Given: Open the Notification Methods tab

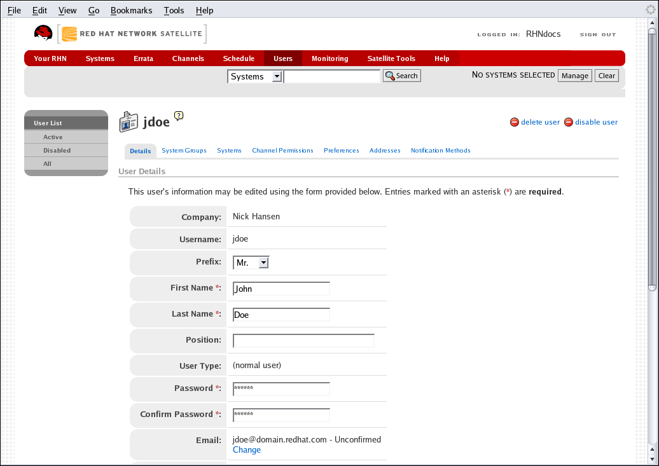Looking at the screenshot, I should (440, 151).
